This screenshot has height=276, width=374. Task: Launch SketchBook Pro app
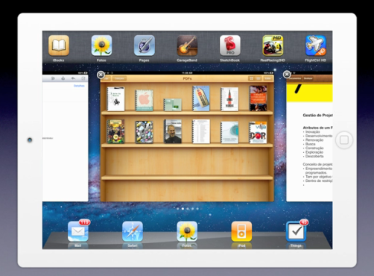230,46
